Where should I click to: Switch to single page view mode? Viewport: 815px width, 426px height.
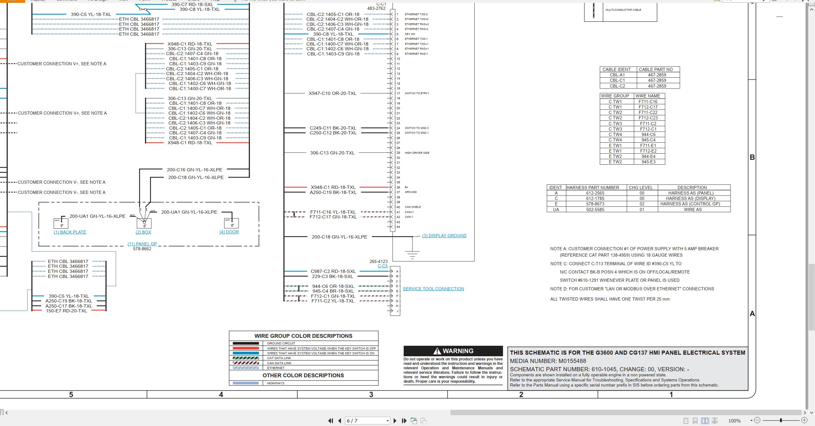(x=686, y=421)
